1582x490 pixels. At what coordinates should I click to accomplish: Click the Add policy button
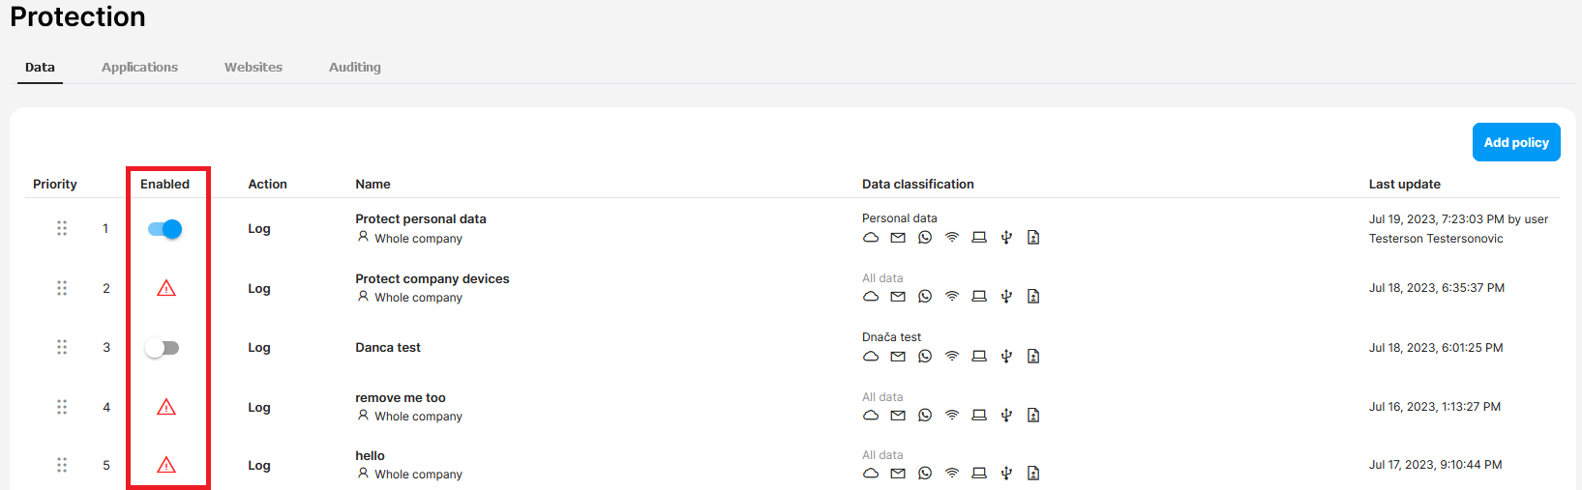[x=1516, y=142]
